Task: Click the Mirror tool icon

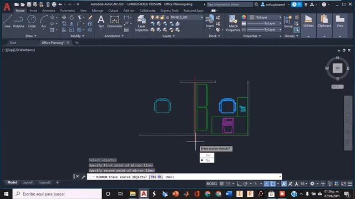Action: point(72,23)
